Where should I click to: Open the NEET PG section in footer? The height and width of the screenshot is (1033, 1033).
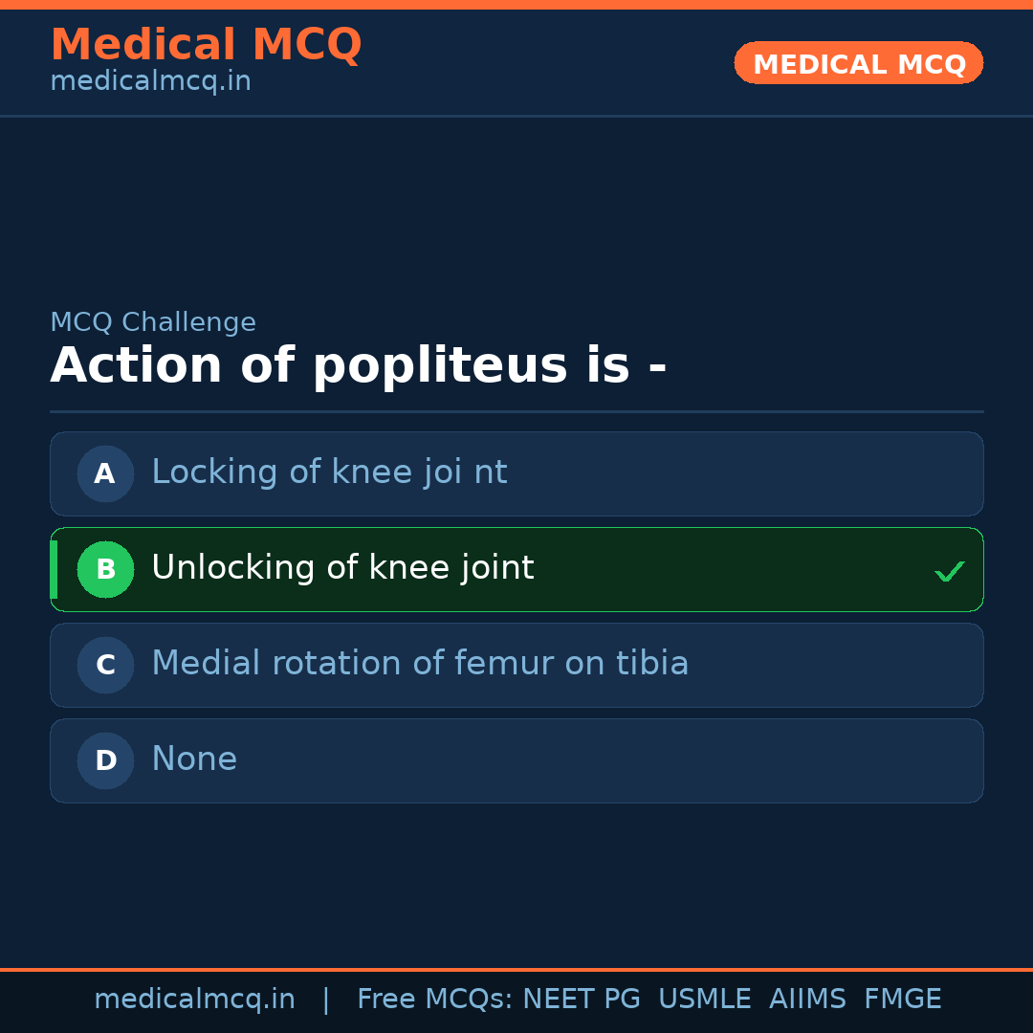click(581, 998)
